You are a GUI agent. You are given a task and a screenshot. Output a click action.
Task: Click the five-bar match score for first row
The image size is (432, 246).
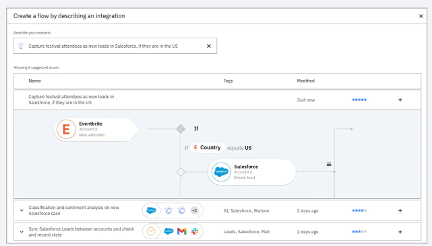coord(359,99)
